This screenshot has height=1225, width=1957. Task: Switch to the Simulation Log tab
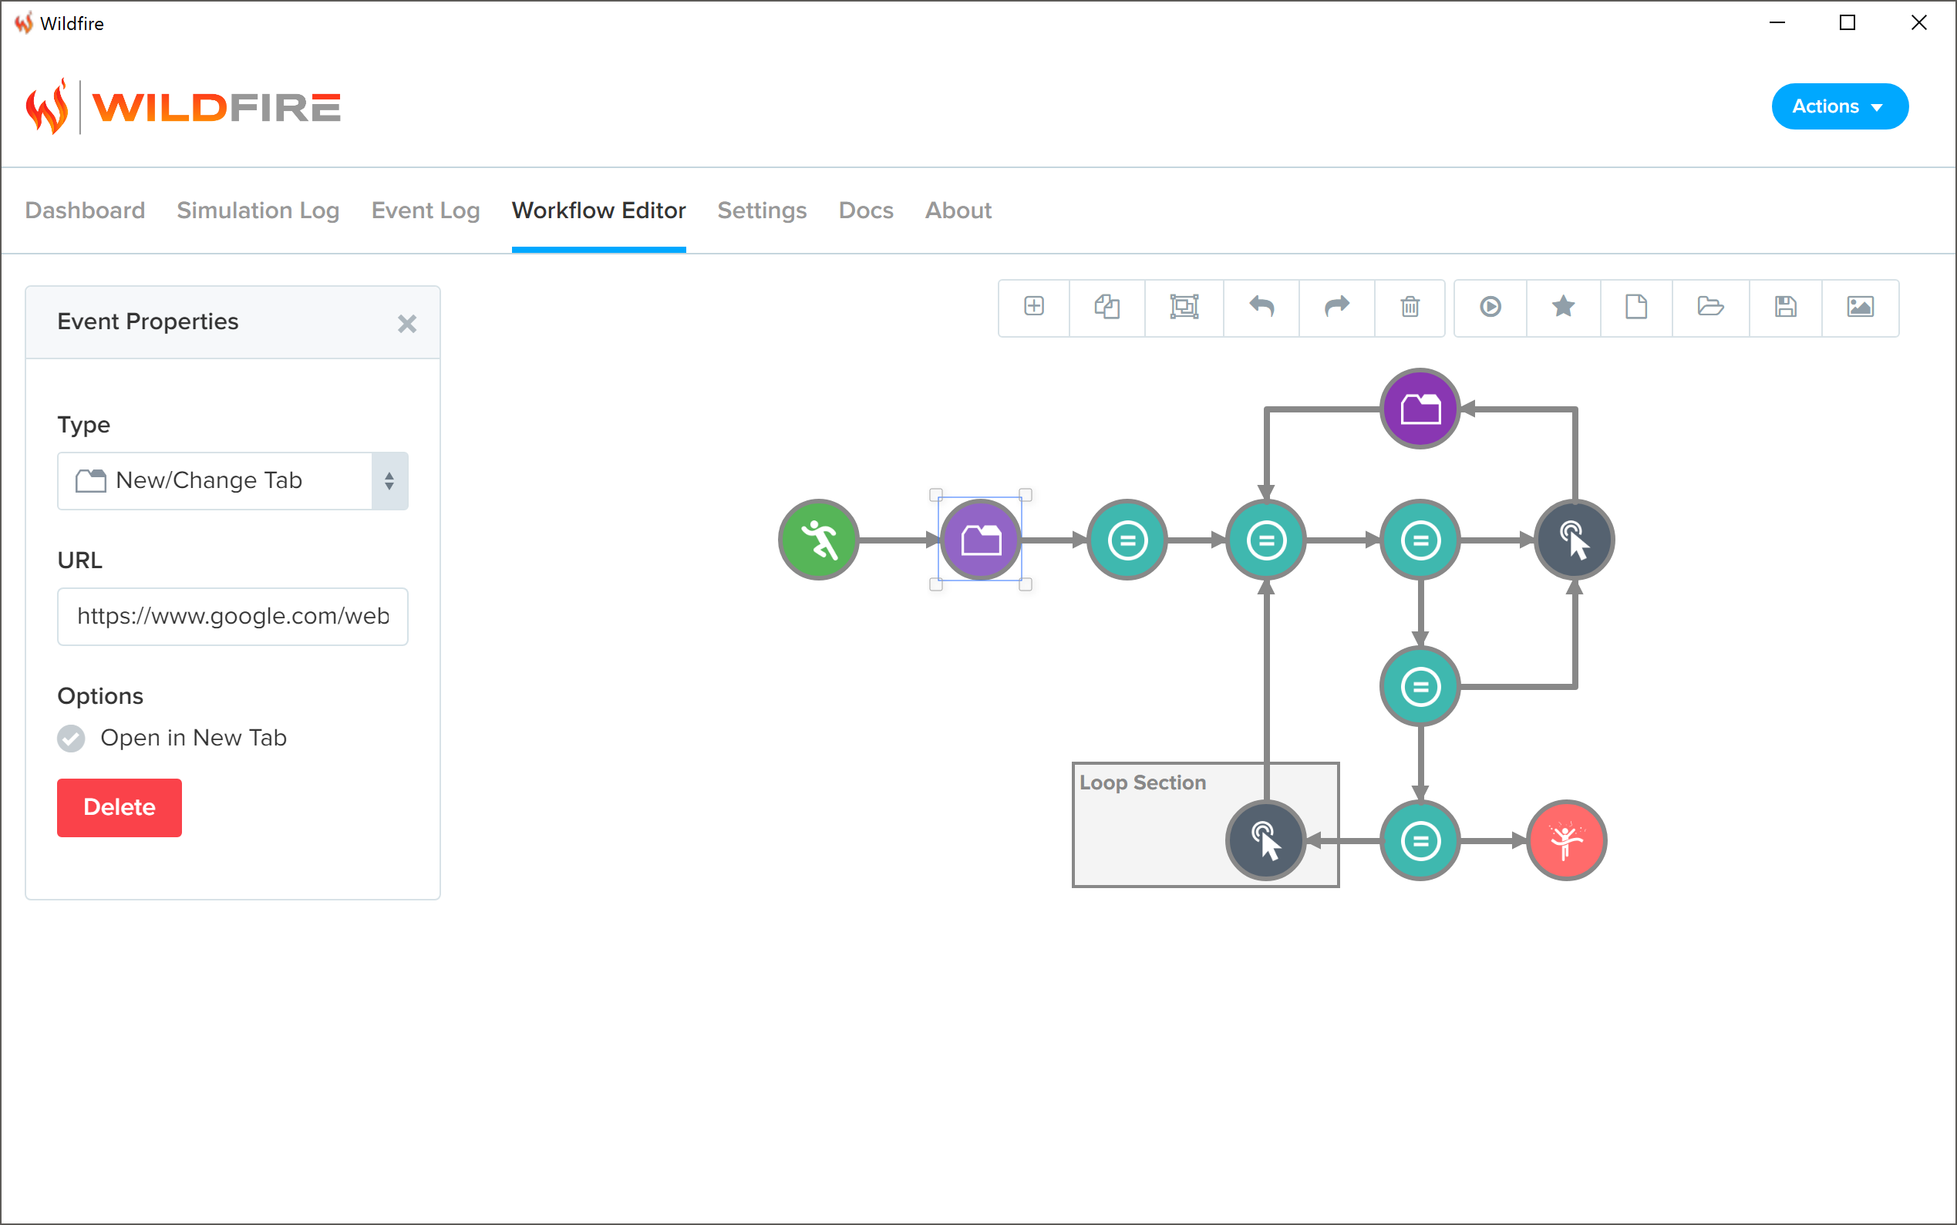[x=258, y=210]
